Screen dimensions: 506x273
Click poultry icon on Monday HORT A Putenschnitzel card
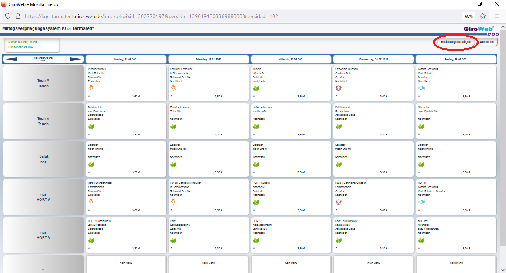point(91,202)
